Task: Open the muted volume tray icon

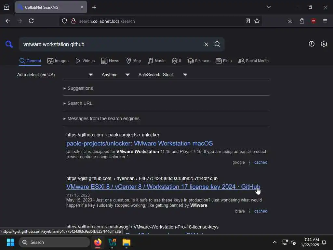Action: (x=294, y=242)
